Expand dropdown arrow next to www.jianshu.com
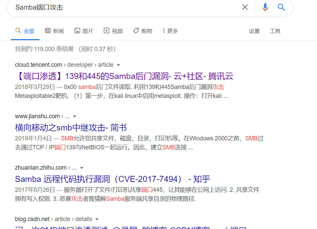 tap(75, 116)
